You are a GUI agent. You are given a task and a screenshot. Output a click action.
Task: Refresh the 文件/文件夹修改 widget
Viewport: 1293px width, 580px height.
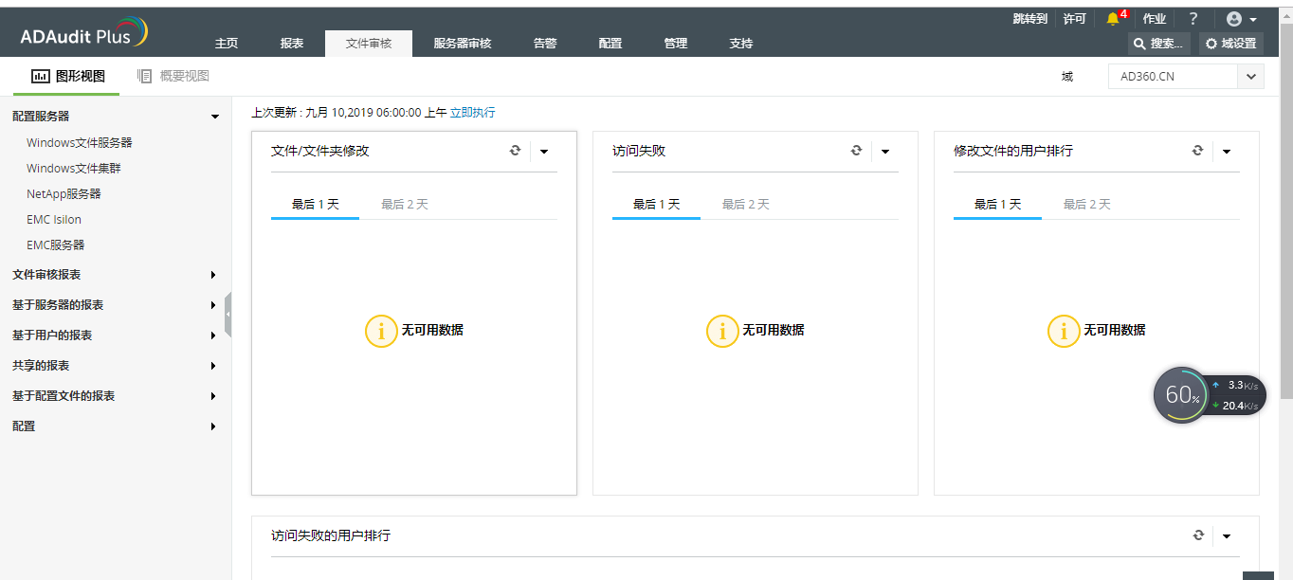point(516,151)
